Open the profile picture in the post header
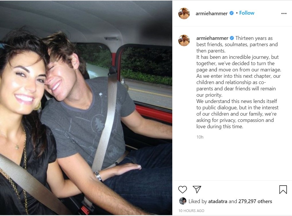292x216 pixels. point(184,13)
